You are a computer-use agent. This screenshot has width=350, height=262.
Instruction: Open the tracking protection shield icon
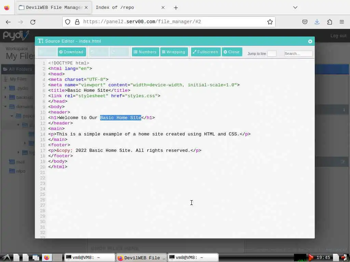pyautogui.click(x=68, y=22)
